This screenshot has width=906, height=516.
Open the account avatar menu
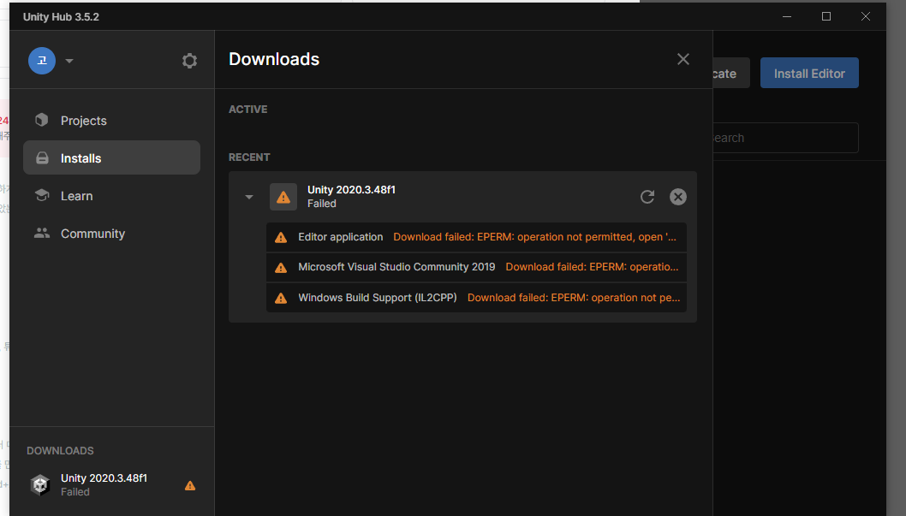42,61
